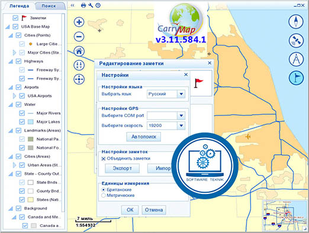Select Метрические units radio button

104,196
